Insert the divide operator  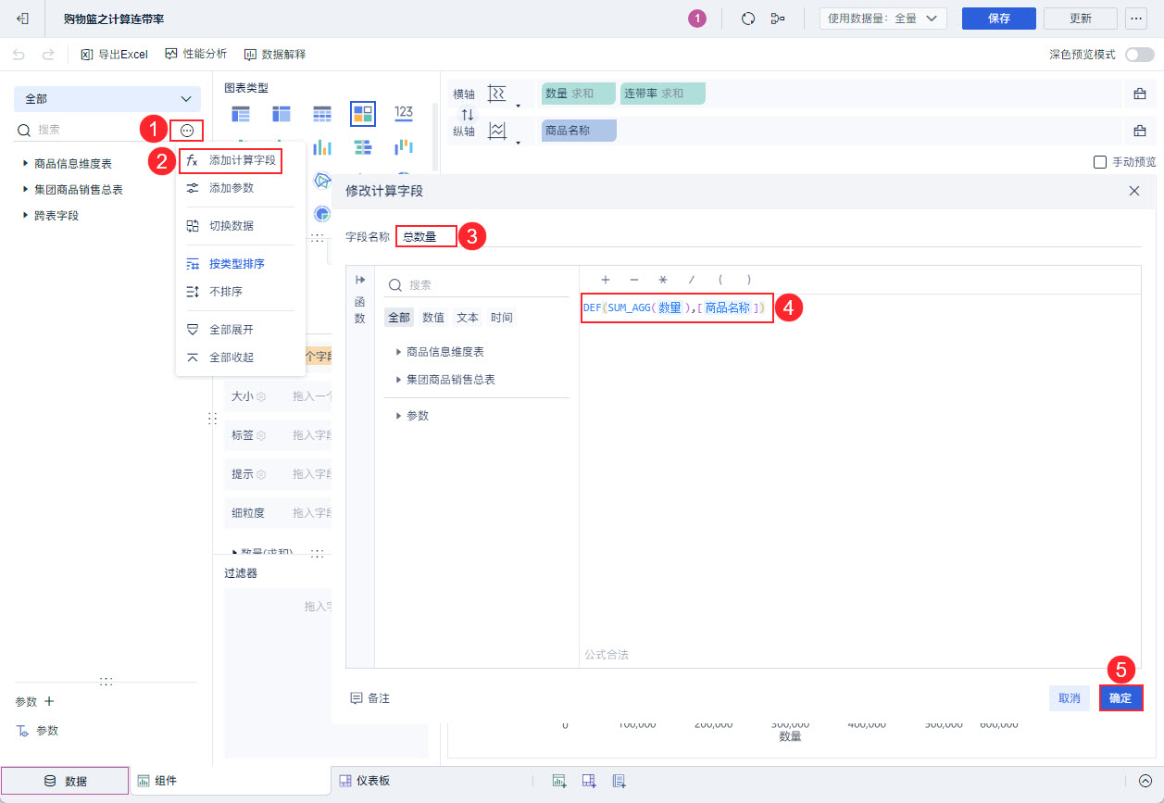691,280
